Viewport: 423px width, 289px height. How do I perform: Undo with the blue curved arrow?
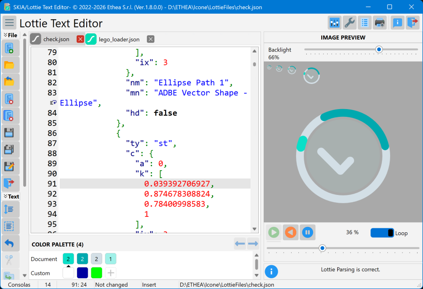pyautogui.click(x=10, y=243)
